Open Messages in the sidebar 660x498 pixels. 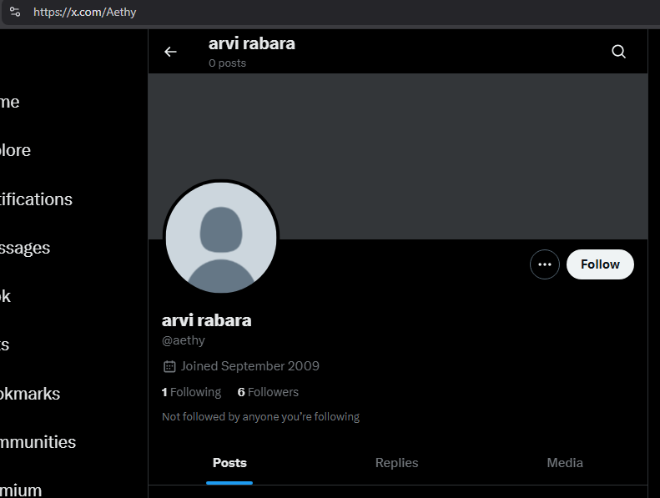click(x=25, y=248)
